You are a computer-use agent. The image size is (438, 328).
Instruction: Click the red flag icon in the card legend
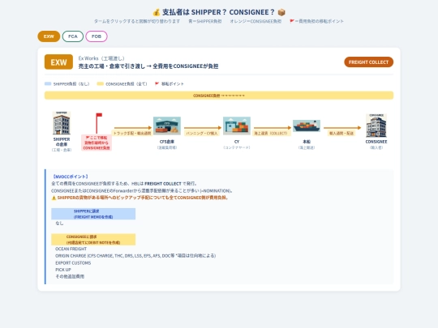point(157,83)
